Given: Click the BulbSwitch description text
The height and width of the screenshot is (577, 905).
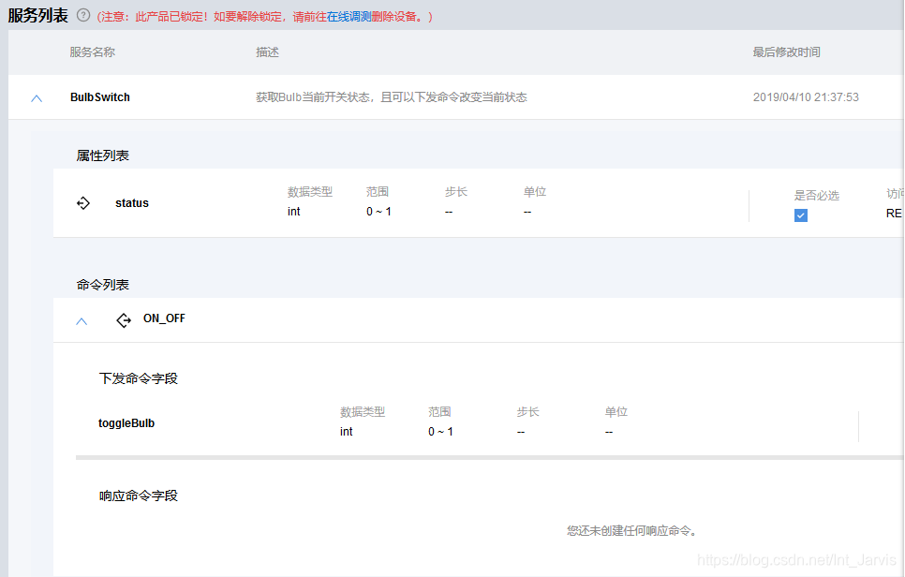Looking at the screenshot, I should 392,96.
